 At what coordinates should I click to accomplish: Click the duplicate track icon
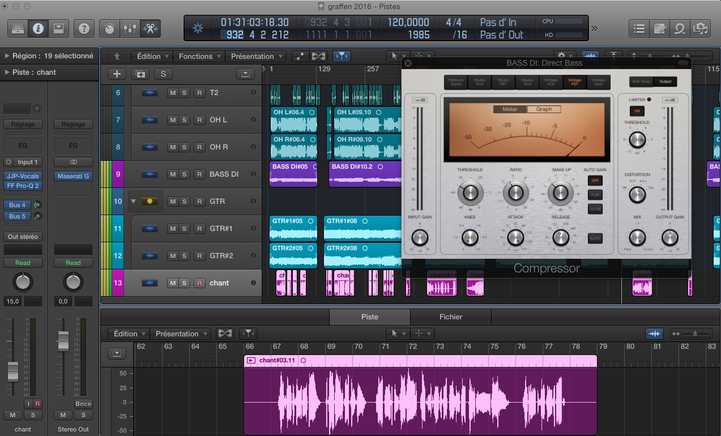pos(140,74)
